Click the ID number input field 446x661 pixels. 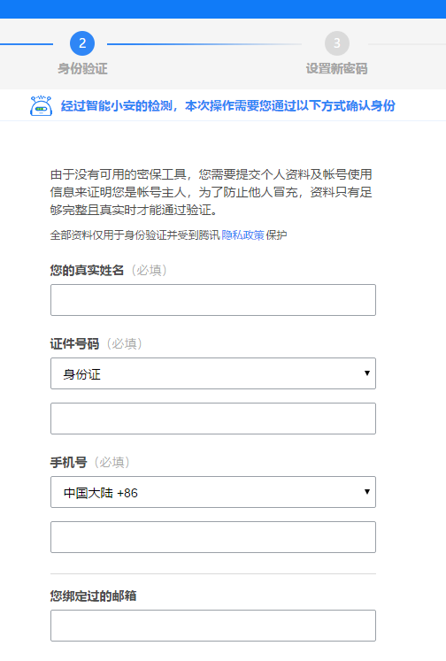[213, 419]
